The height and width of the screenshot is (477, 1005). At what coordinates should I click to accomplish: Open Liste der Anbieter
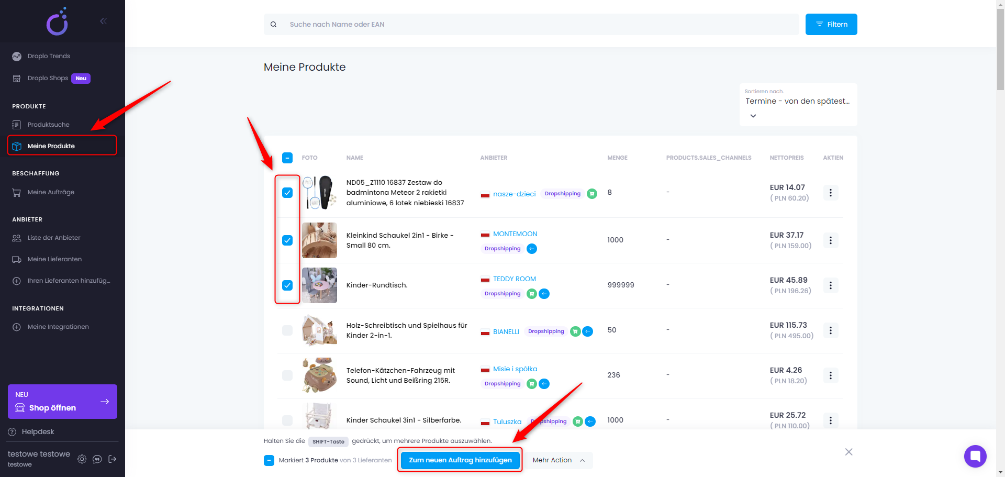coord(54,238)
